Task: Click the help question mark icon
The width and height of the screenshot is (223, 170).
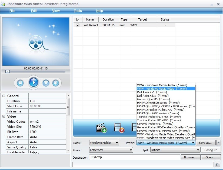Action: point(217,164)
